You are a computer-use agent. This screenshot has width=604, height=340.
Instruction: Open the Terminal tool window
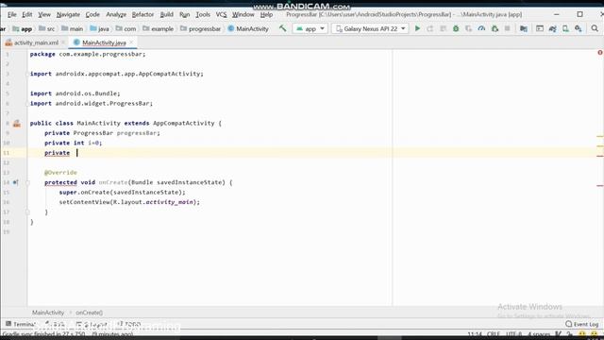21,324
